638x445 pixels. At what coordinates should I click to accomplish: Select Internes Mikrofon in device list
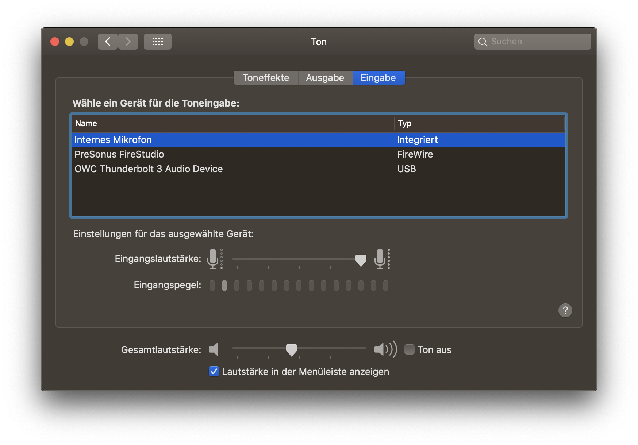tap(113, 140)
